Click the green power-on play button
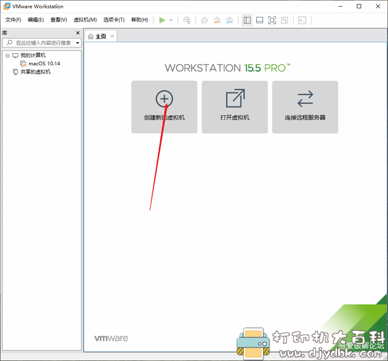The width and height of the screenshot is (388, 361). [162, 20]
